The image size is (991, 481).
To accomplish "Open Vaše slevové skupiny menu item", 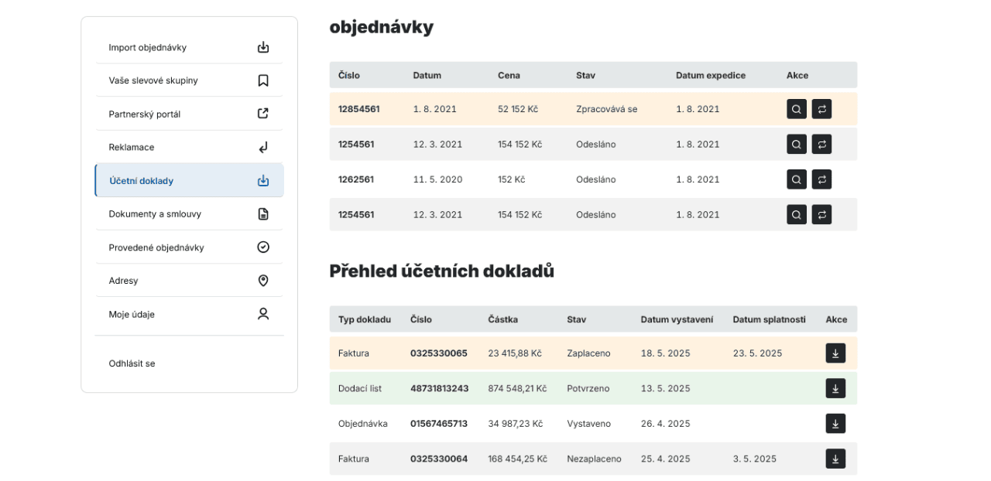I will [x=189, y=80].
